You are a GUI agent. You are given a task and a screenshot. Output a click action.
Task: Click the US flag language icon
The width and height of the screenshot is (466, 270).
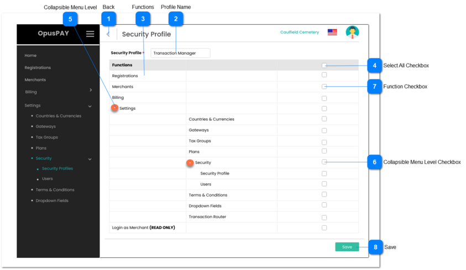(x=332, y=33)
